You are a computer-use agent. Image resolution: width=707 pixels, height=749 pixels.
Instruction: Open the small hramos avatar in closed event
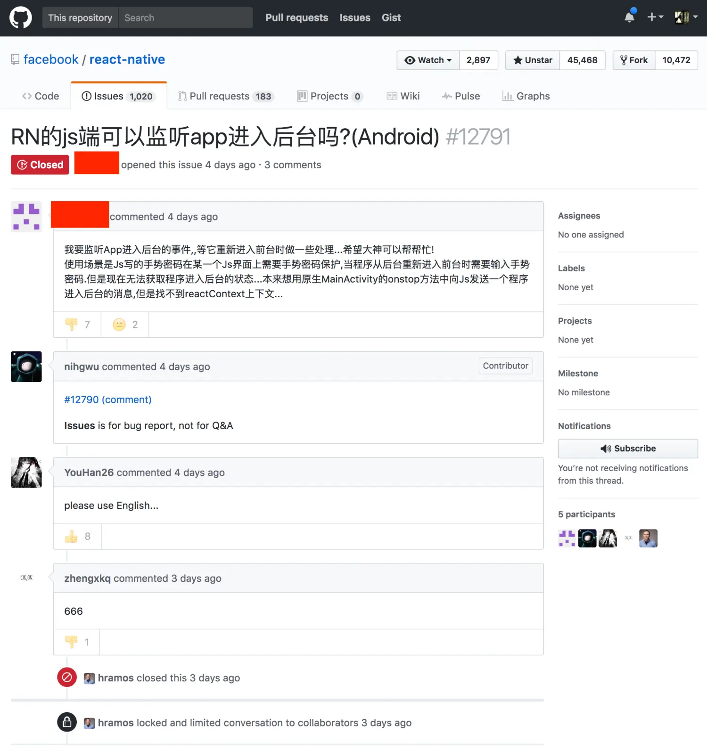89,678
